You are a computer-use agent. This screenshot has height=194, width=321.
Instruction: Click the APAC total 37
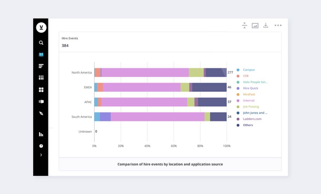click(230, 102)
